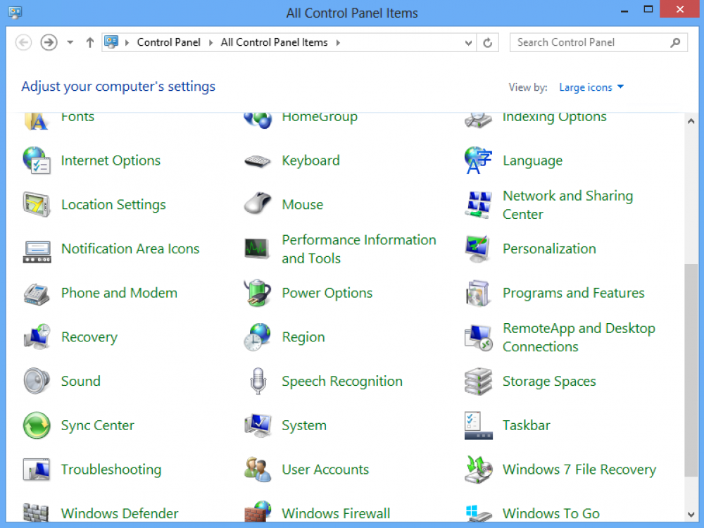
Task: Open the Sound speaker icon
Action: [37, 381]
